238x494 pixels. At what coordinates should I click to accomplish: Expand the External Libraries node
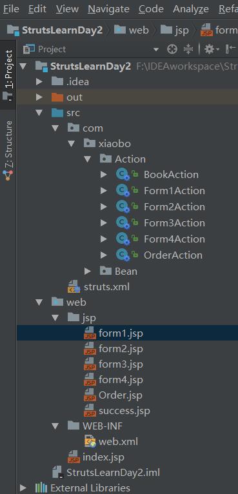pyautogui.click(x=23, y=488)
